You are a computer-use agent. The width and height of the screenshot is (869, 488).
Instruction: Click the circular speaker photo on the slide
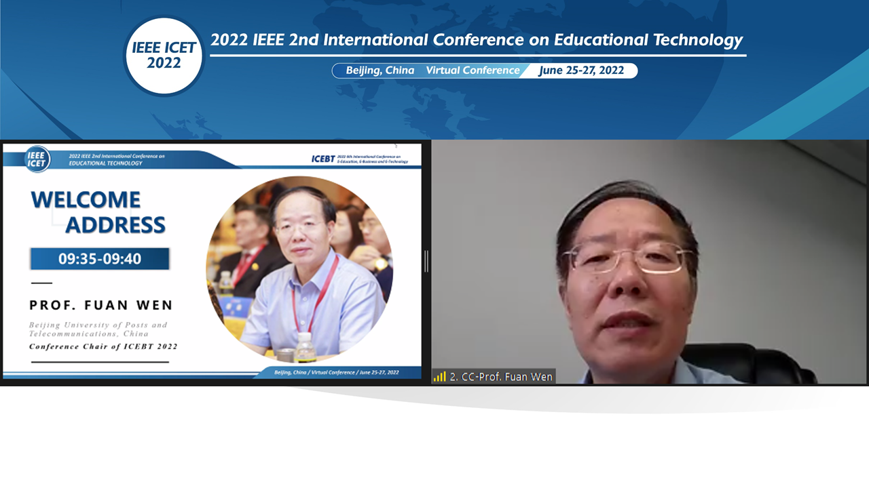coord(299,269)
